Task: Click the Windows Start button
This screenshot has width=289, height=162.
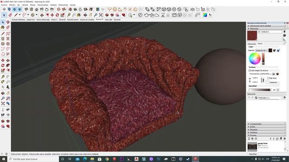Action: click(4, 159)
